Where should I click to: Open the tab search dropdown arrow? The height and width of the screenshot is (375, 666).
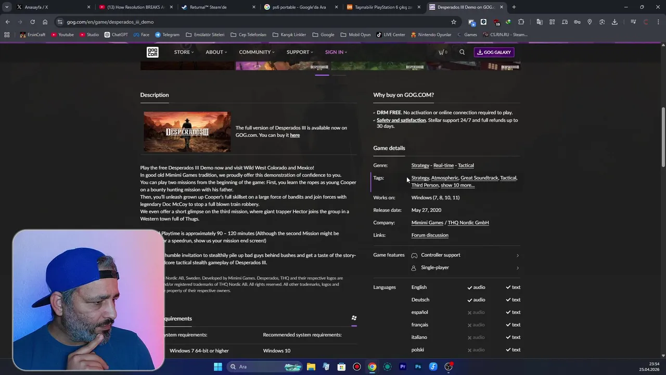click(6, 7)
